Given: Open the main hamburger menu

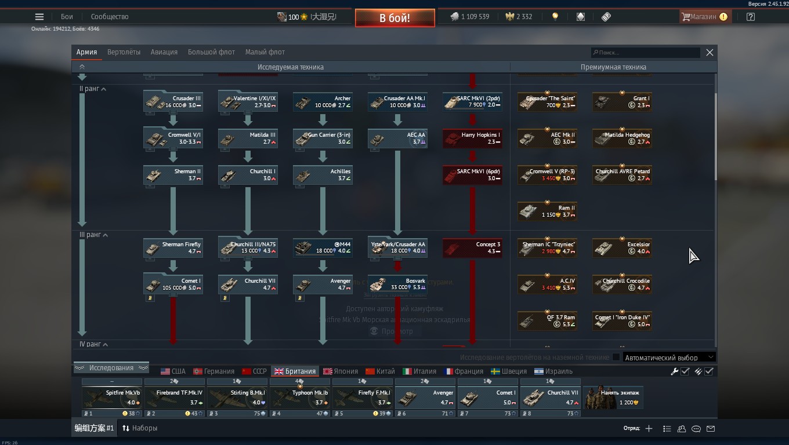Looking at the screenshot, I should (39, 17).
